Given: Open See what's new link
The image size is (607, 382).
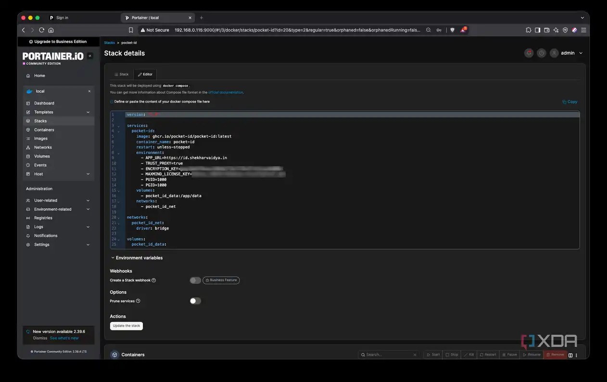Looking at the screenshot, I should [x=64, y=338].
